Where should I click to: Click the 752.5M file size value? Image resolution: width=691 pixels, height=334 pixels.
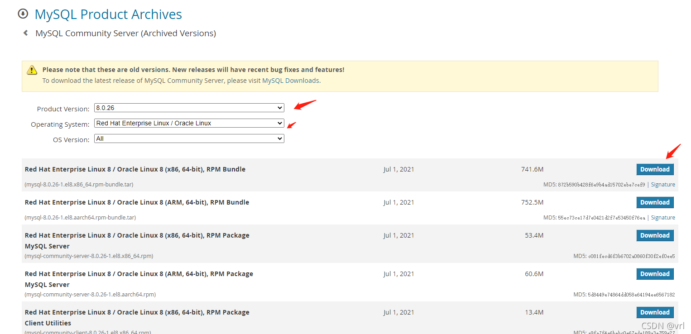(532, 202)
